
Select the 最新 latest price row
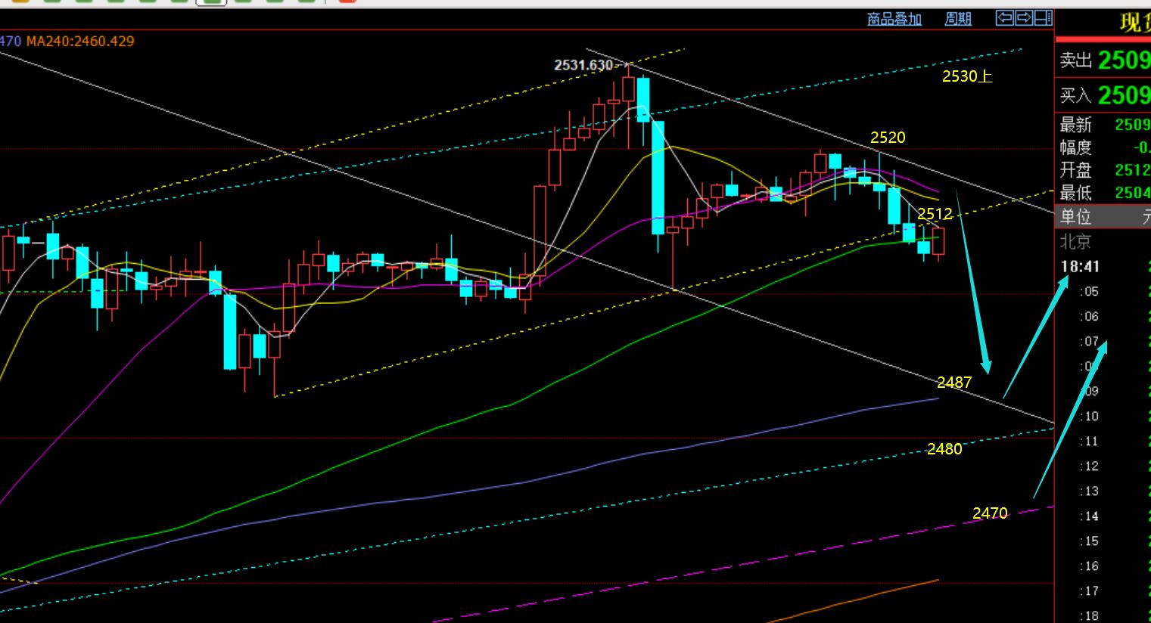[1103, 125]
